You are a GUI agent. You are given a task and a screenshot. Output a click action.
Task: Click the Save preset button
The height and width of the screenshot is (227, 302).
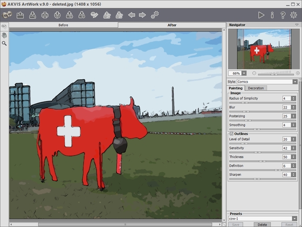[236, 224]
